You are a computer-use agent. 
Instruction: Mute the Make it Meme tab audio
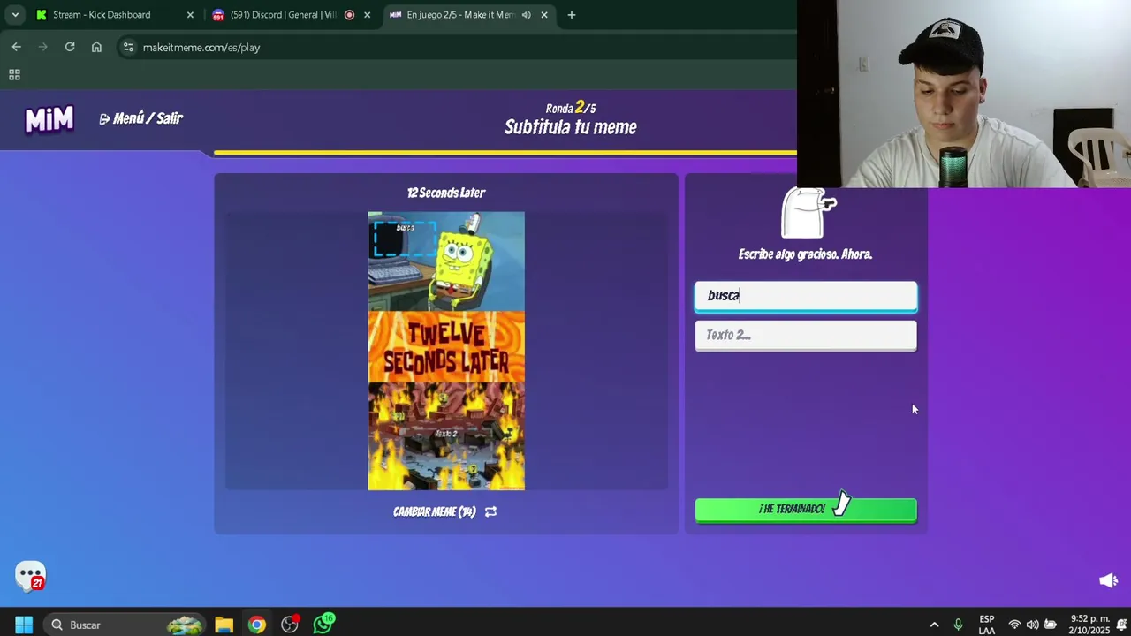point(527,15)
